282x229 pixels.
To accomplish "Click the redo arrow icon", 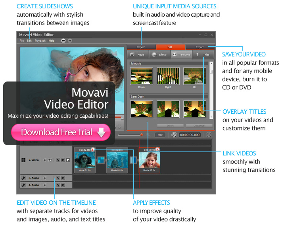I will pos(70,41).
